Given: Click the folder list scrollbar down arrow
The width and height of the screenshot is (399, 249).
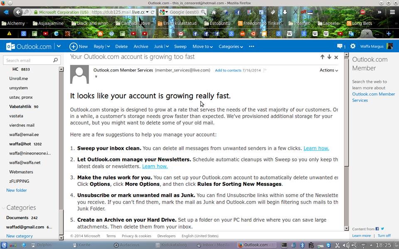Looking at the screenshot, I should coord(61,238).
